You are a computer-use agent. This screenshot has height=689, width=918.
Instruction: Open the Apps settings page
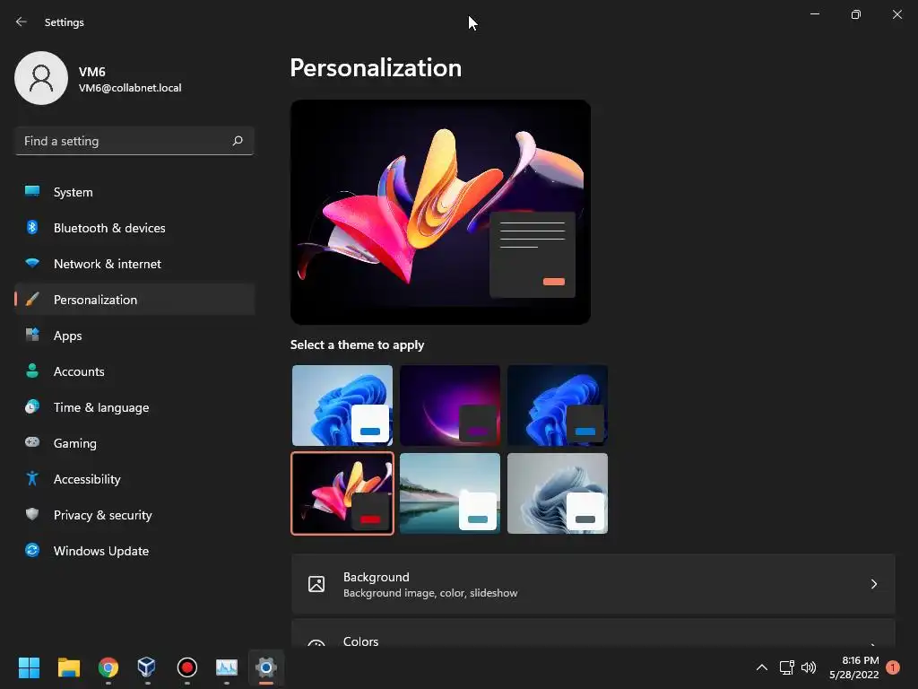click(x=134, y=336)
